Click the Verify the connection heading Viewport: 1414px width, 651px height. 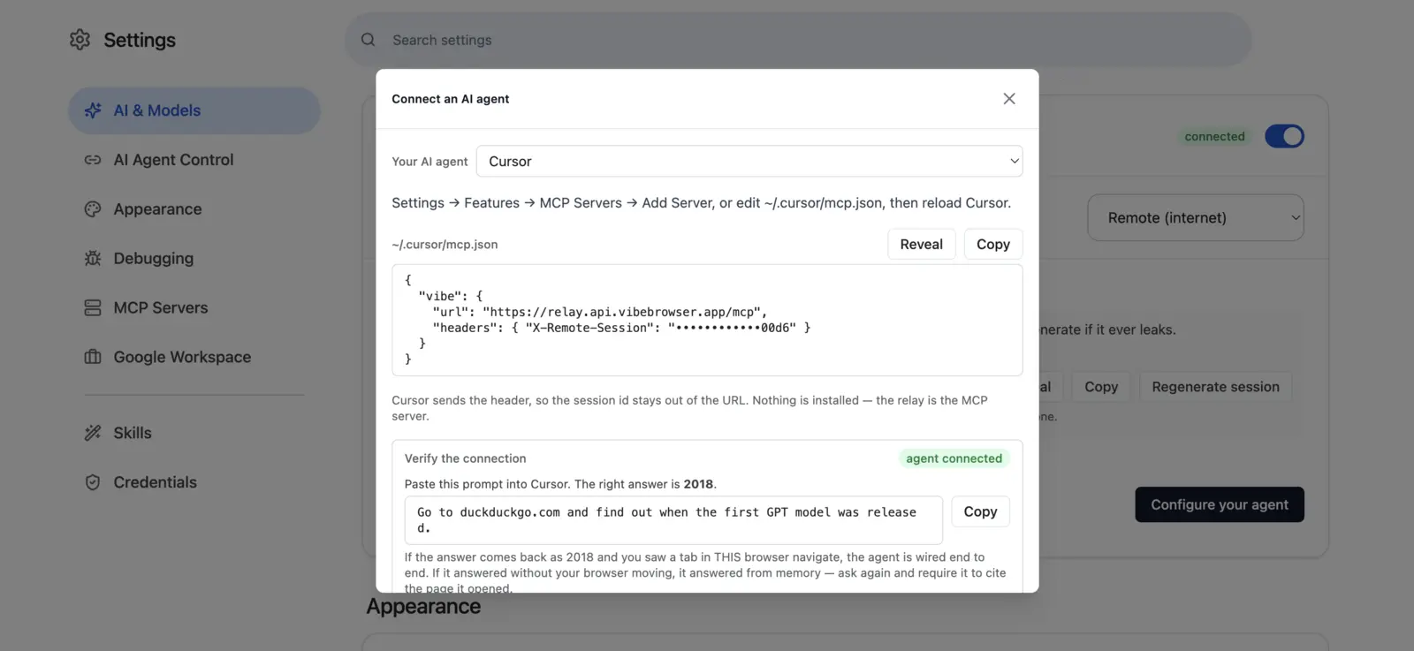465,458
